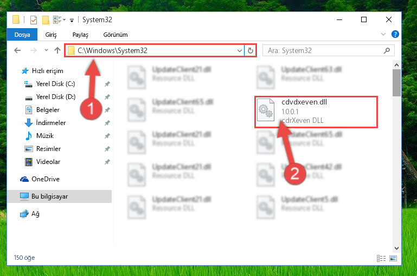Open the Görünüm ribbon tab
Image resolution: width=417 pixels, height=276 pixels.
116,35
